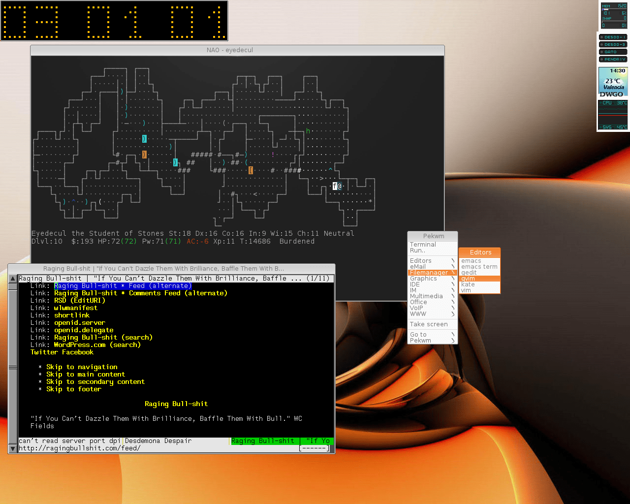Click the browser scrollbar up arrow
Viewport: 630px width, 504px height.
coord(13,279)
